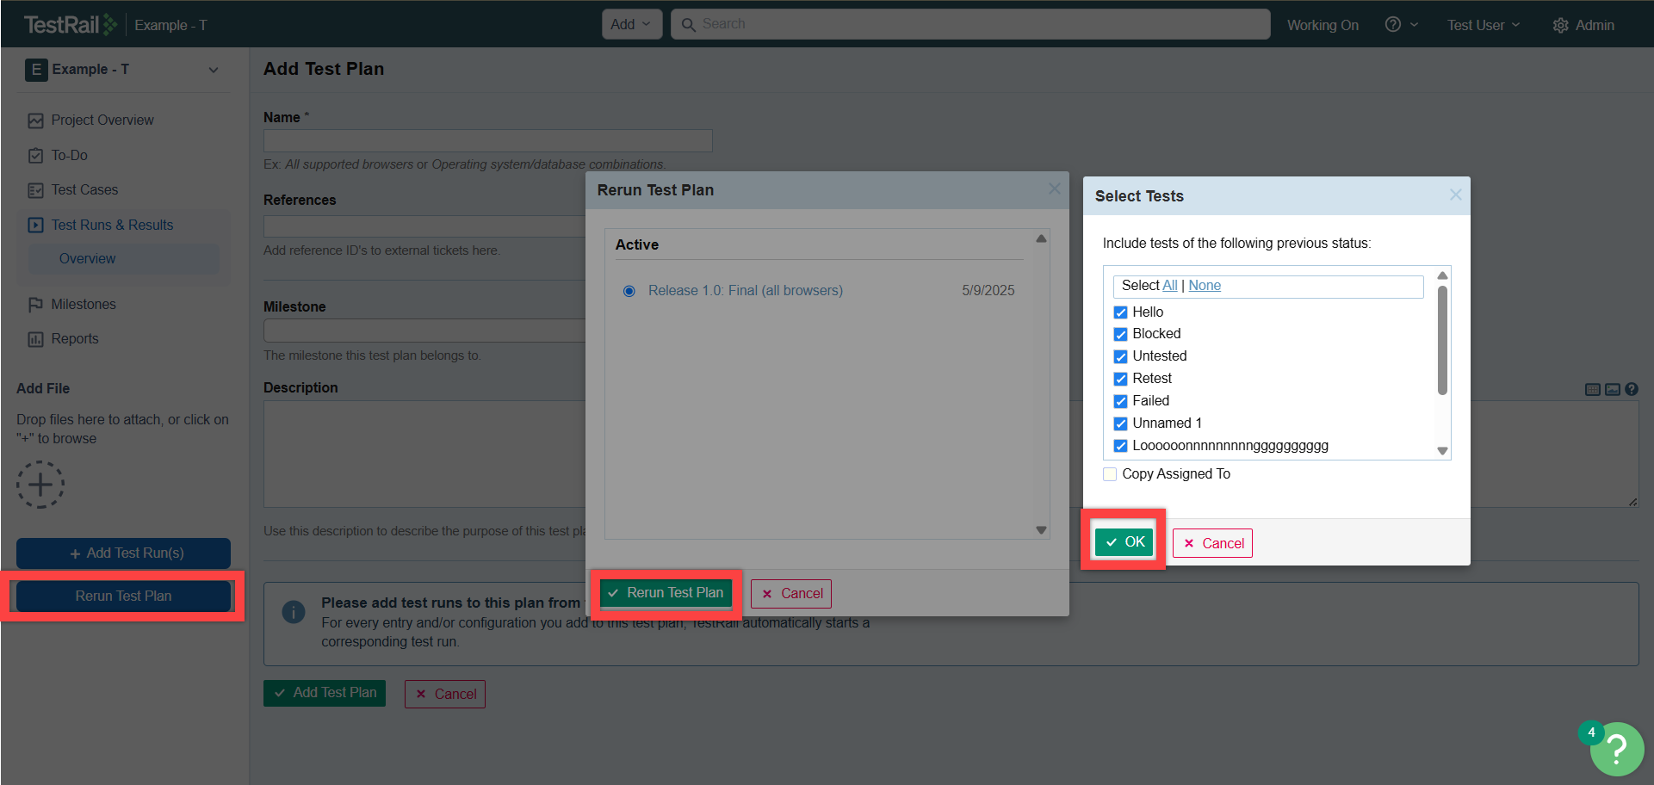
Task: Enable the Copy Assigned To checkbox
Action: click(x=1110, y=474)
